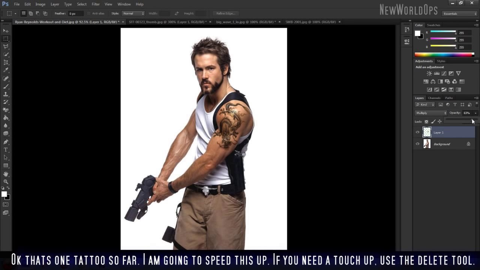The width and height of the screenshot is (480, 270).
Task: Open the History panel icon
Action: (407, 30)
